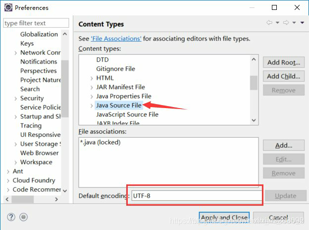
Task: Click the sidebar vertical scrollbar thumb
Action: point(65,89)
